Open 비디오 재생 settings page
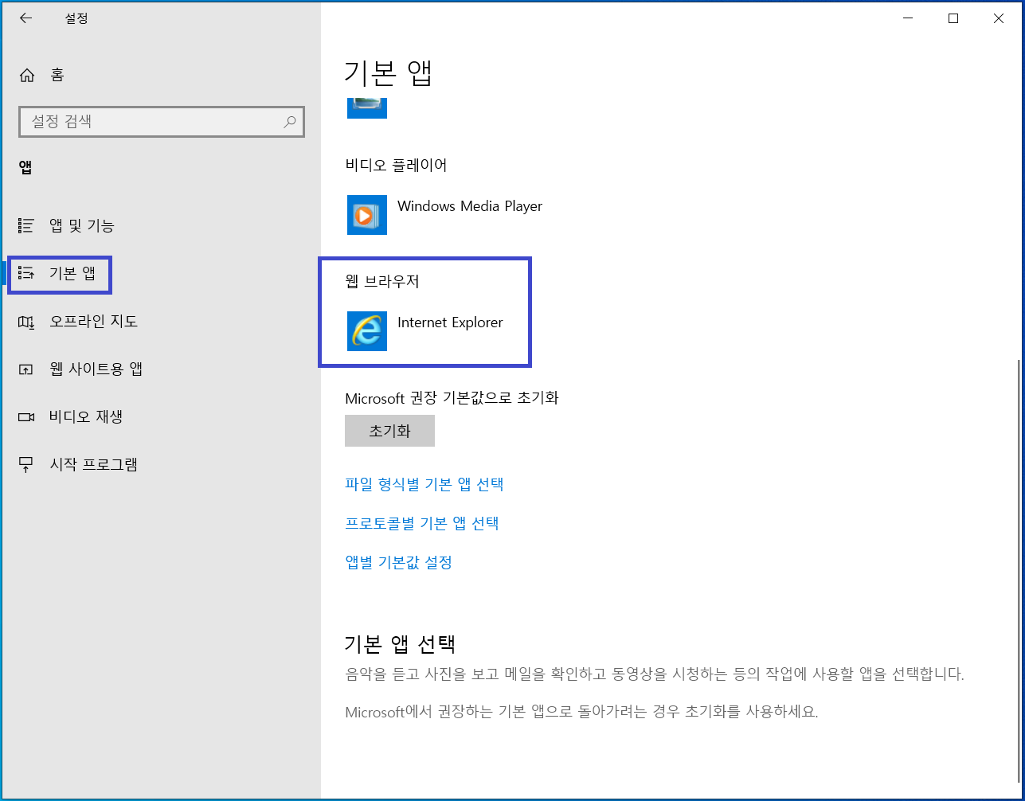Image resolution: width=1025 pixels, height=801 pixels. [86, 417]
